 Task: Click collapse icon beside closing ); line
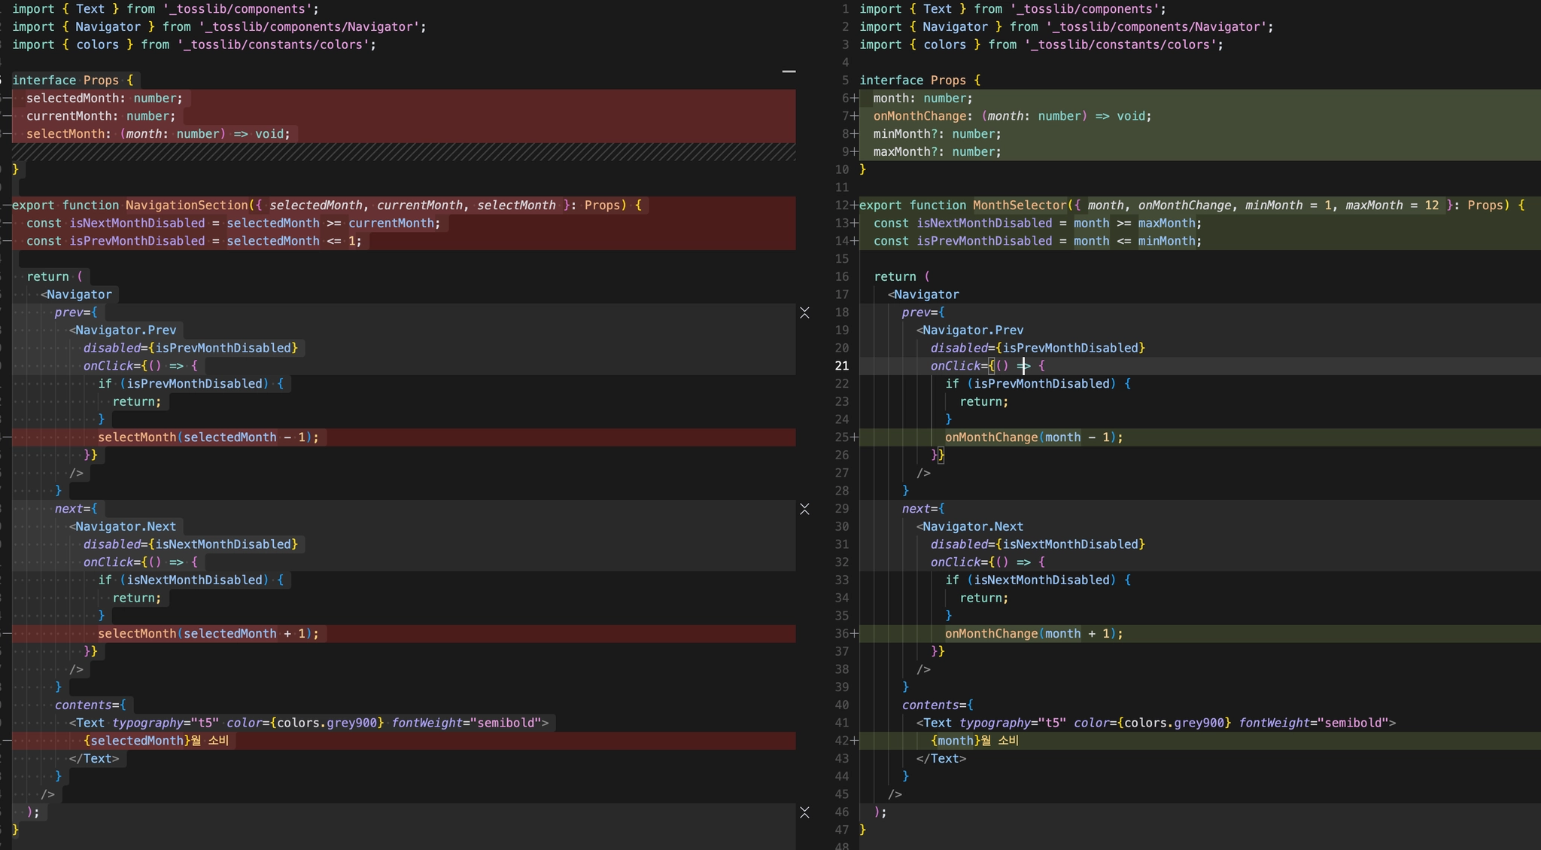[804, 812]
